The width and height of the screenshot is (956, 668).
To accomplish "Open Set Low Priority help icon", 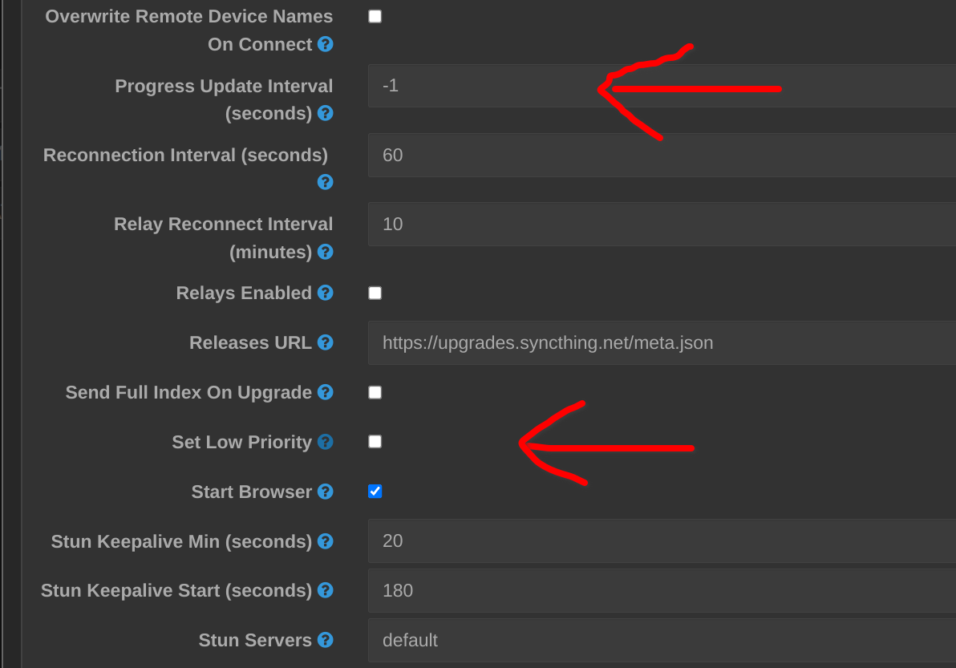I will [x=325, y=442].
